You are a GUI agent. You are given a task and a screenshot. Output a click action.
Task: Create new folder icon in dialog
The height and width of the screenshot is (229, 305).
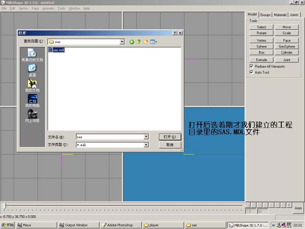click(x=146, y=42)
